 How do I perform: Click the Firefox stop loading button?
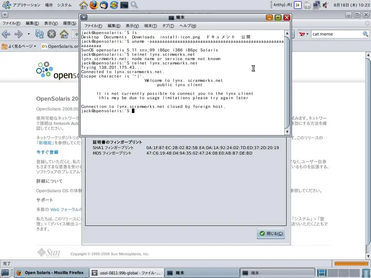[x=51, y=34]
